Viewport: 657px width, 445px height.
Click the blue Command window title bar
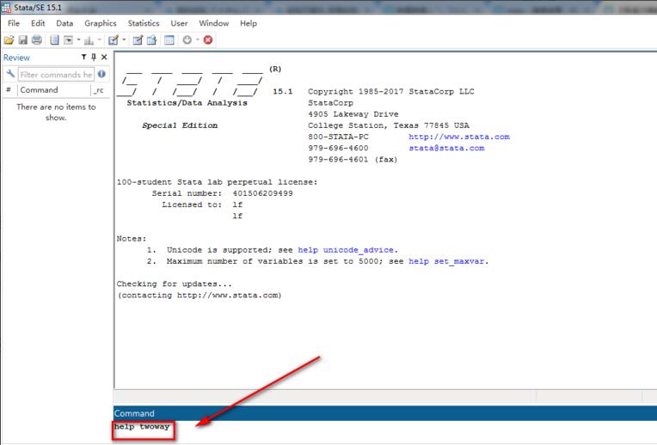(x=385, y=413)
